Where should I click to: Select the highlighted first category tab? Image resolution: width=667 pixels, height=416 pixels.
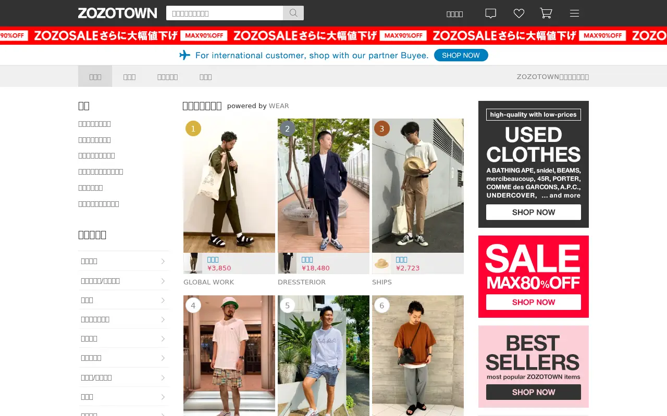pyautogui.click(x=95, y=76)
